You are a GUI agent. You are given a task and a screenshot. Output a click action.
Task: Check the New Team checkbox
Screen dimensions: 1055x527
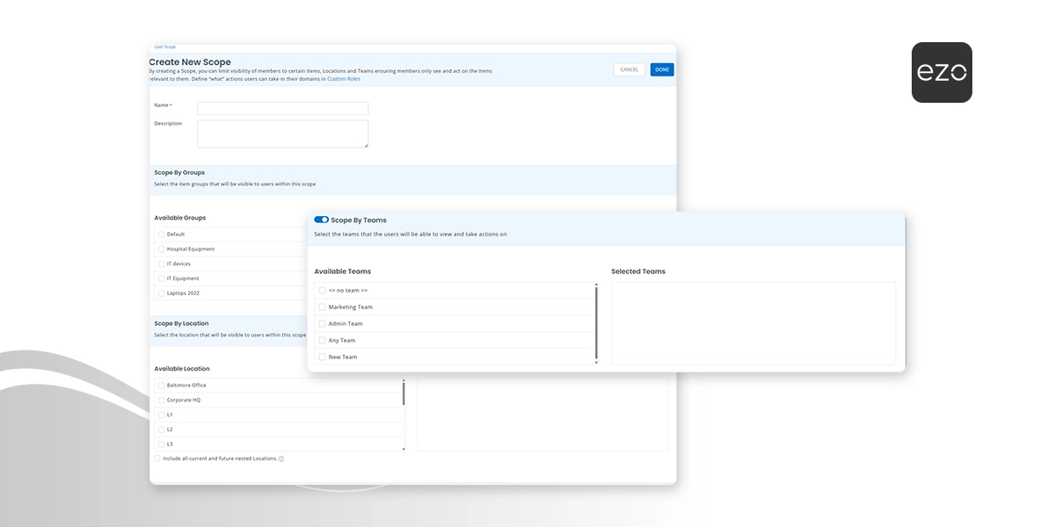point(322,357)
